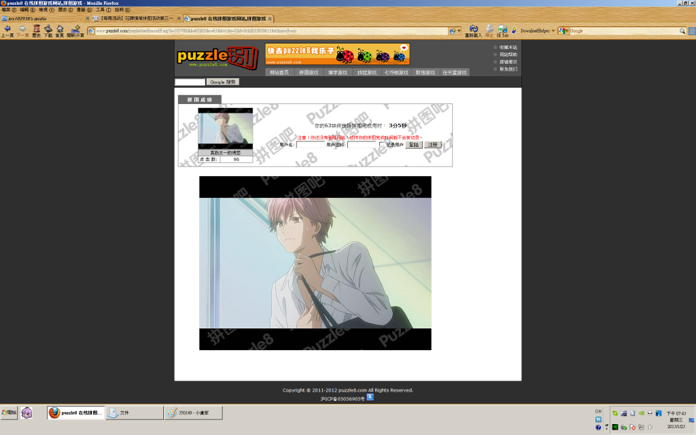The height and width of the screenshot is (435, 696).
Task: Open 拼图游戏 navigation tab
Action: (x=309, y=72)
